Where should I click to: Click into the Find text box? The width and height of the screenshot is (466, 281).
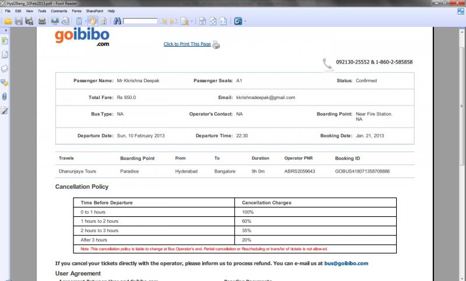click(140, 21)
